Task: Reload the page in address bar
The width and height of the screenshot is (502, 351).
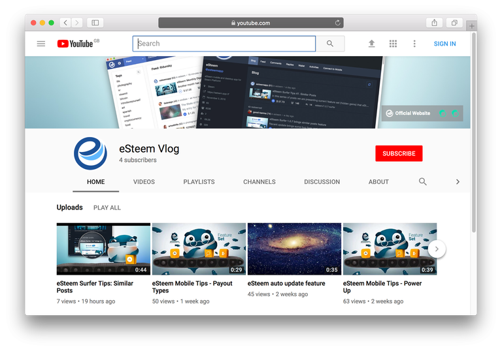Action: [337, 23]
